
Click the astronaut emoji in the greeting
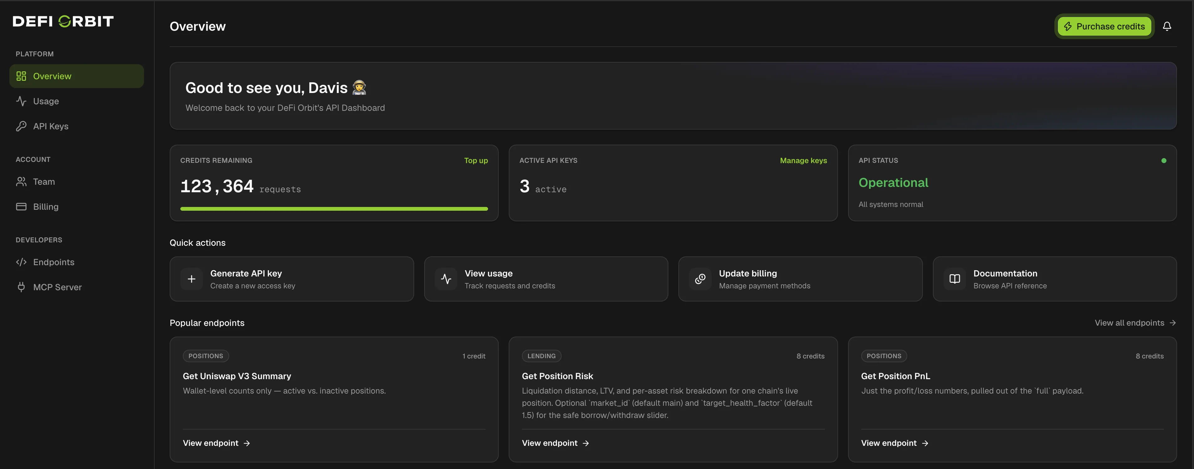tap(359, 88)
